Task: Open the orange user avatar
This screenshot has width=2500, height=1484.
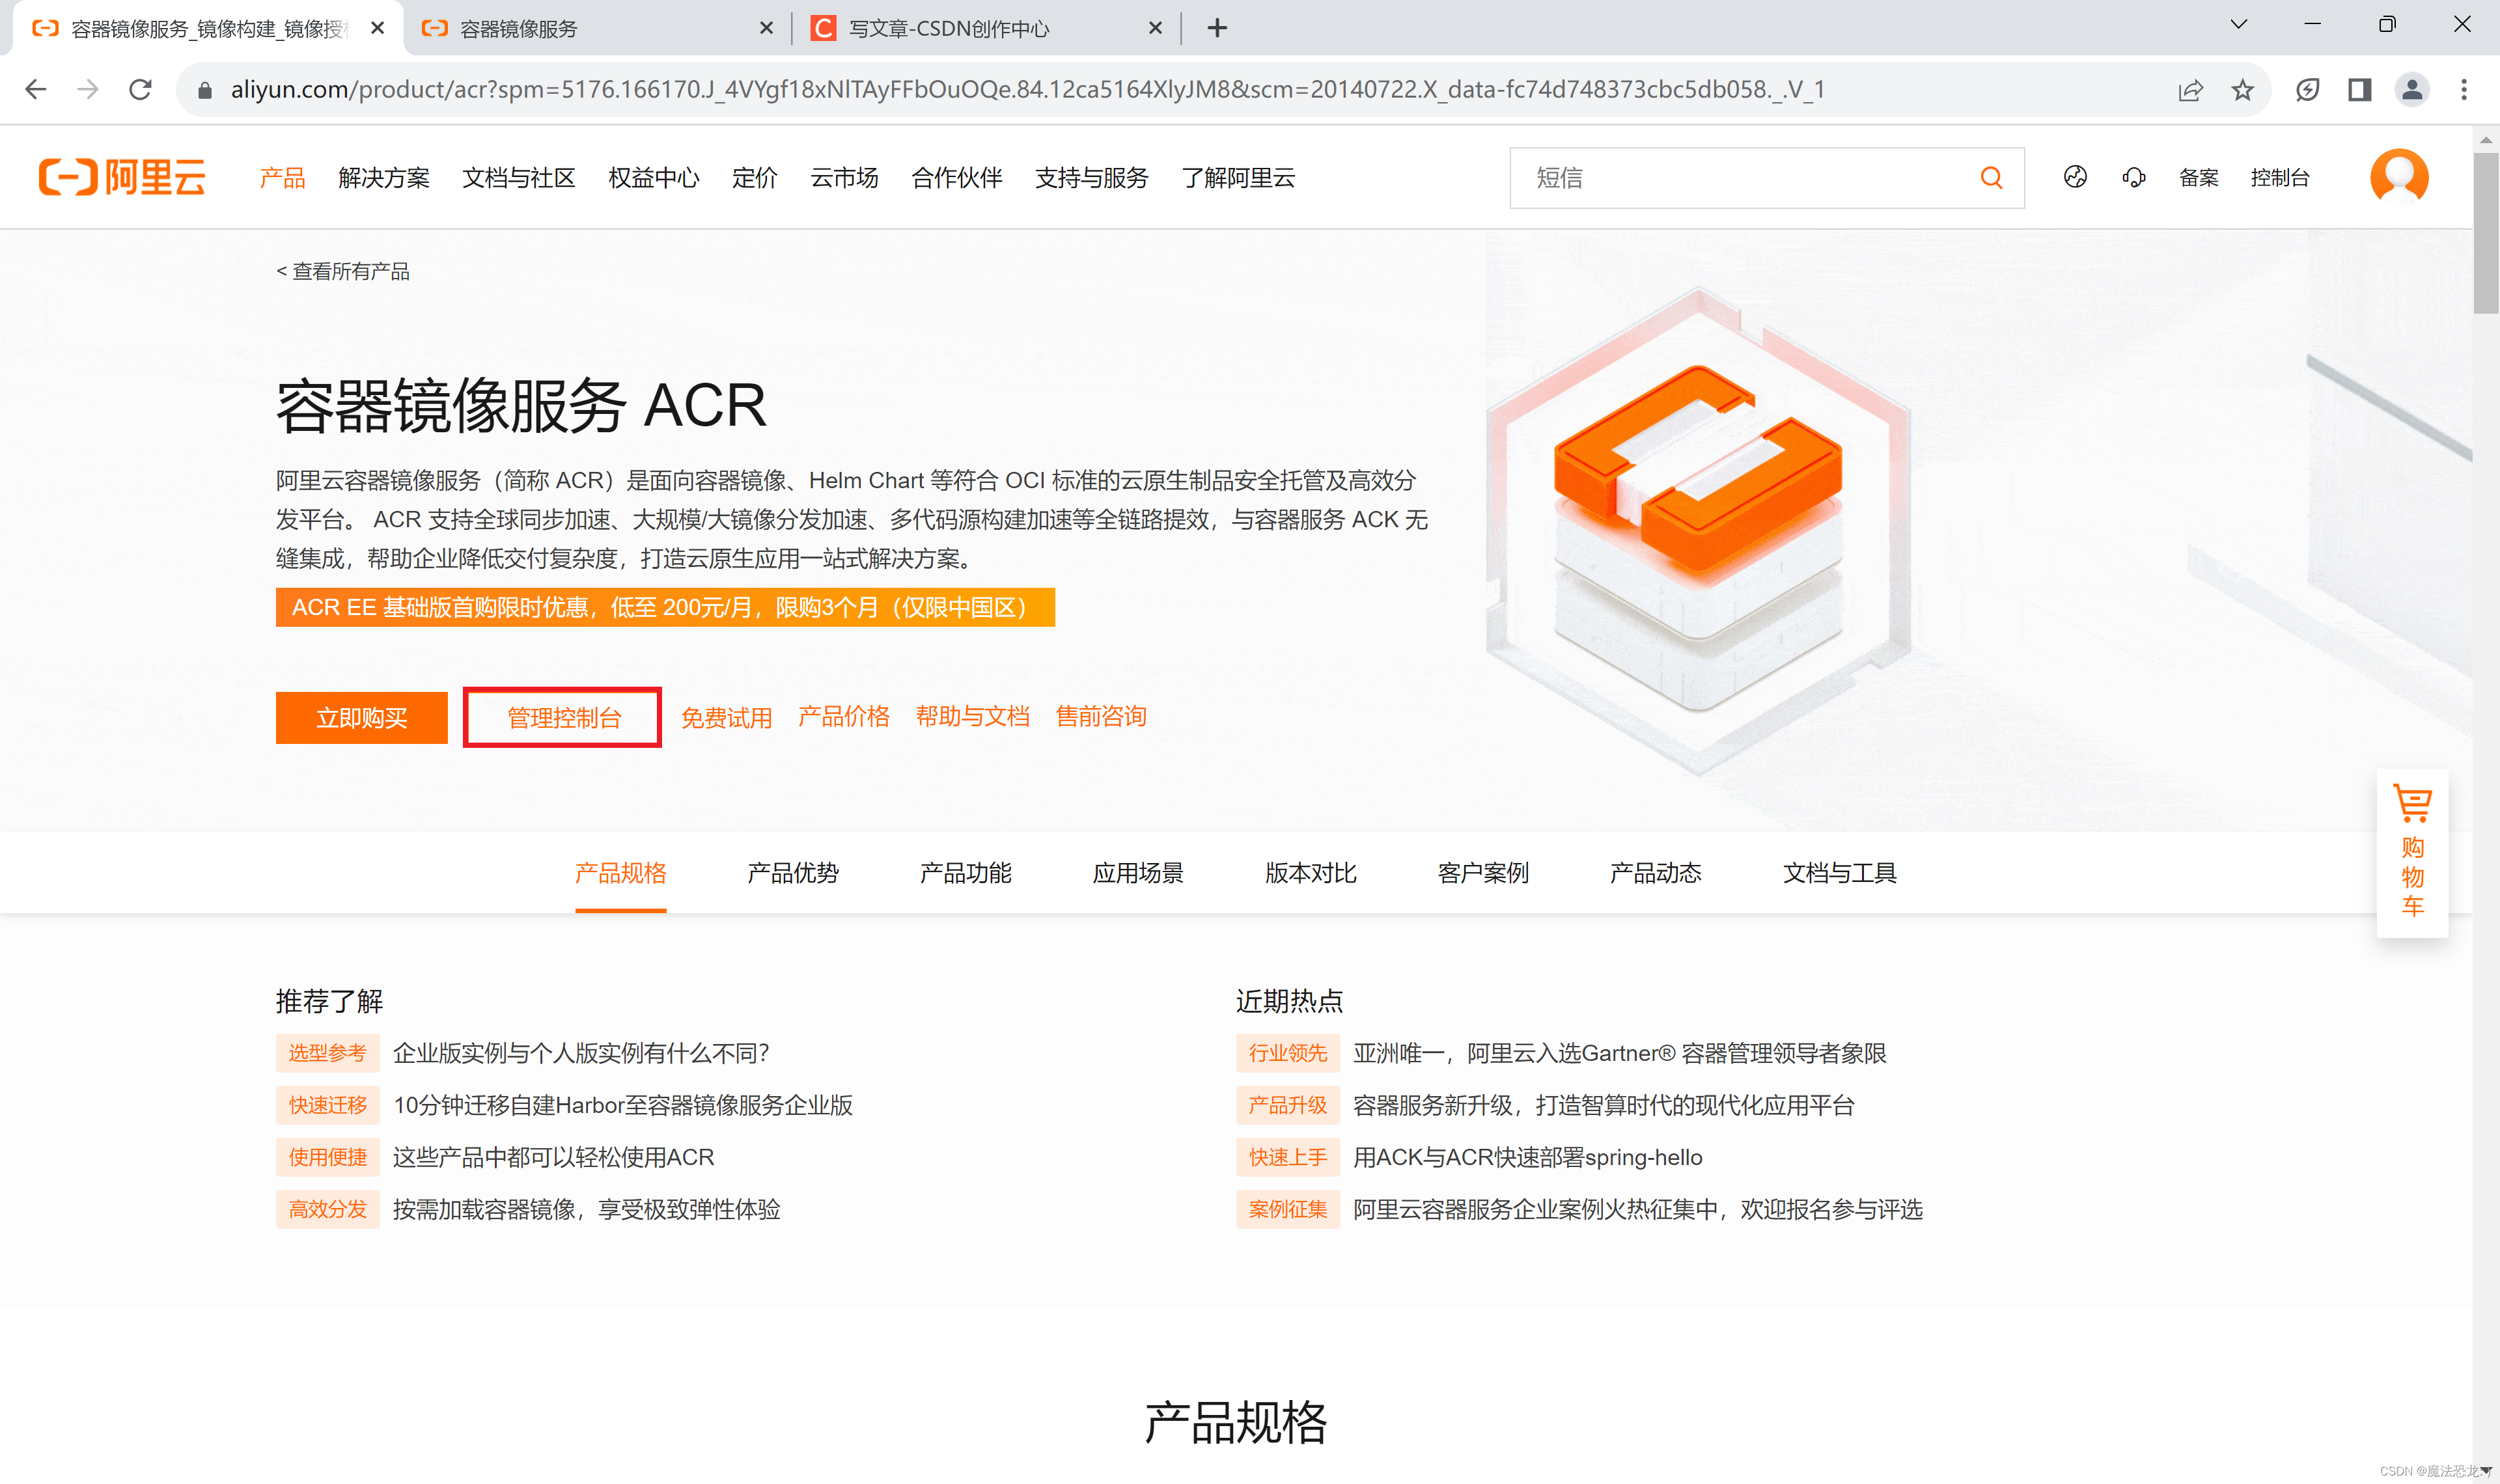Action: point(2398,177)
